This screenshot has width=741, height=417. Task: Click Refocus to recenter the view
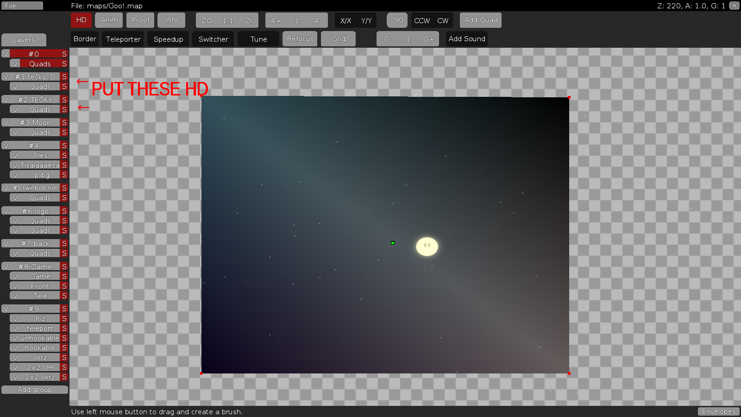click(300, 38)
